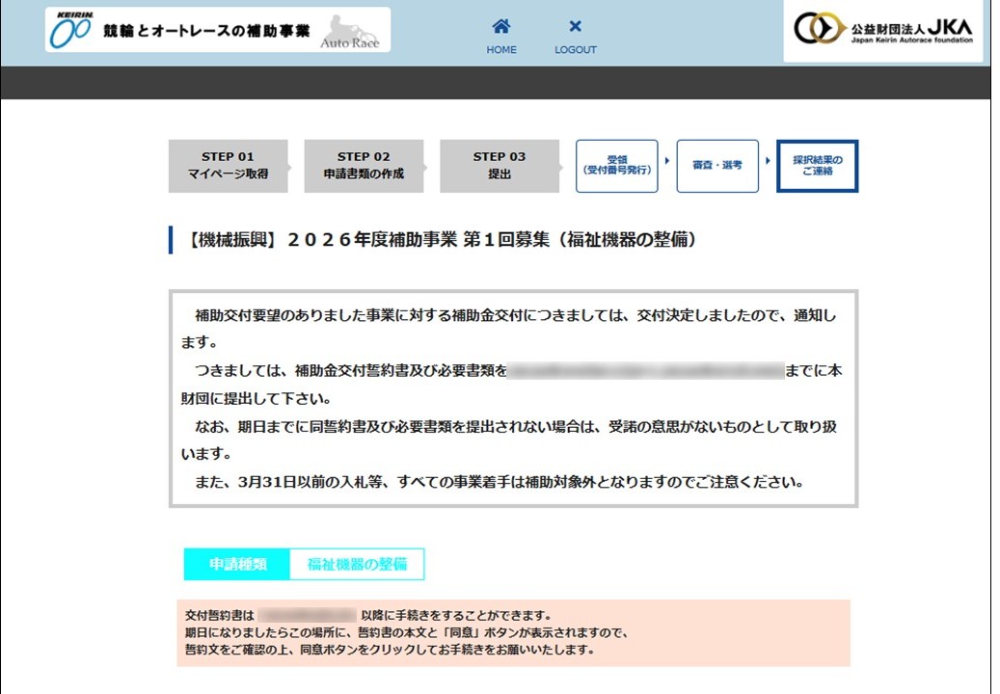Click the line 誓約文をご確認の上、同意ボタンをクリック

[x=390, y=650]
